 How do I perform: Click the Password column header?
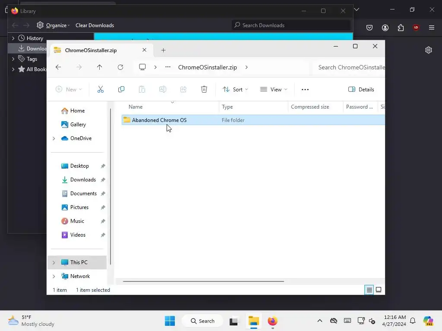tap(360, 107)
